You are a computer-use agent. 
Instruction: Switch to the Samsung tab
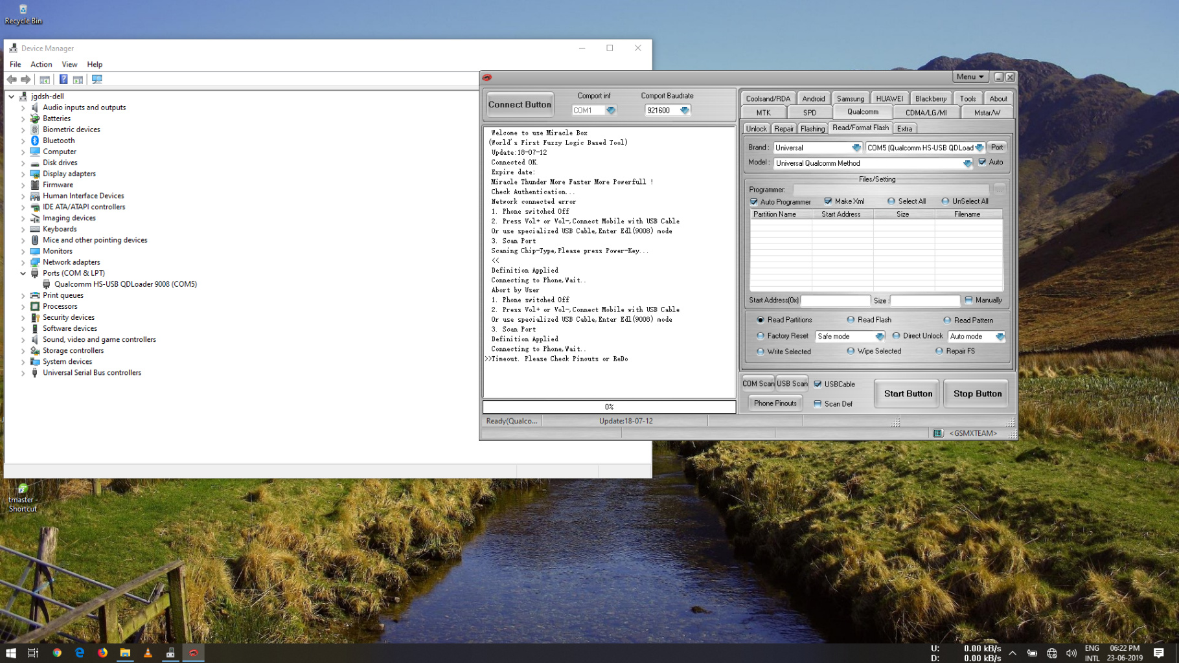pos(850,98)
